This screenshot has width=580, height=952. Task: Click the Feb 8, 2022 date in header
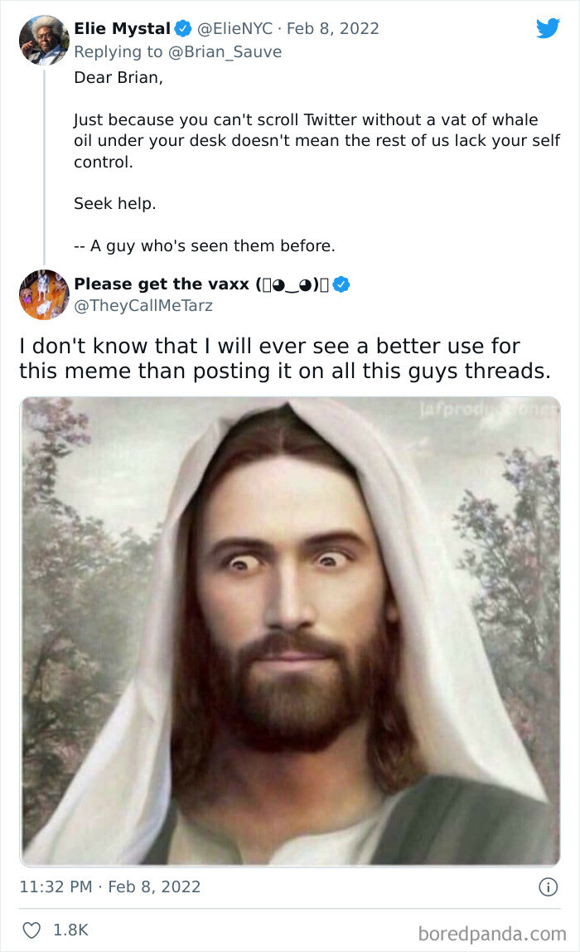(331, 28)
